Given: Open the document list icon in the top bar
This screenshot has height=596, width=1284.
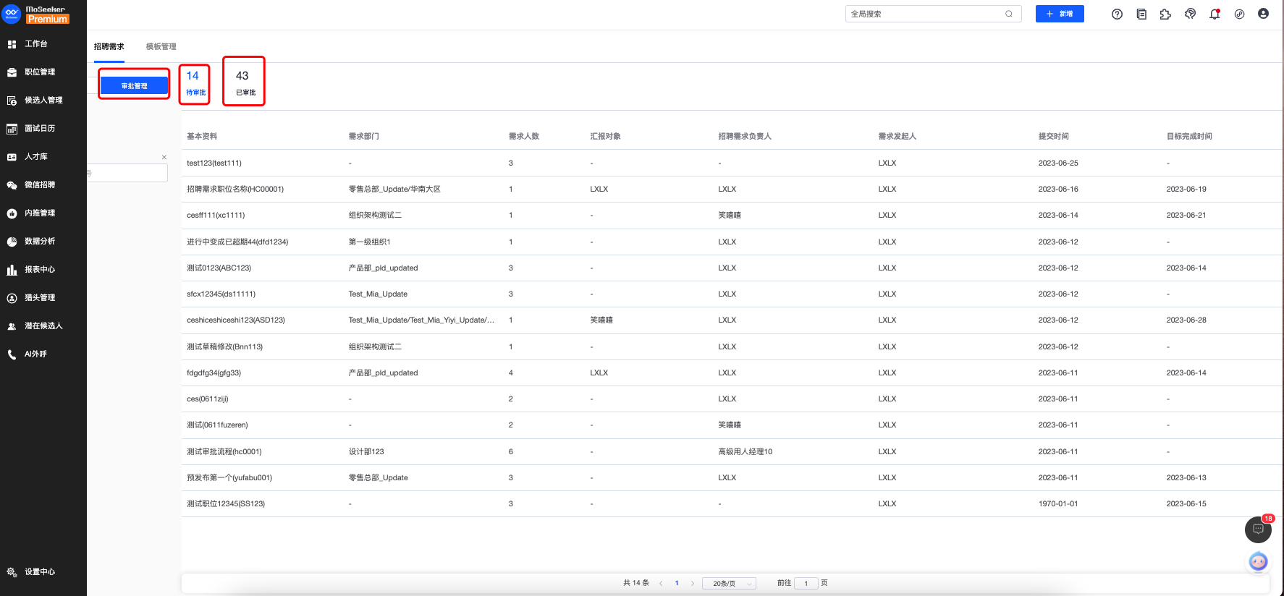Looking at the screenshot, I should pos(1141,14).
